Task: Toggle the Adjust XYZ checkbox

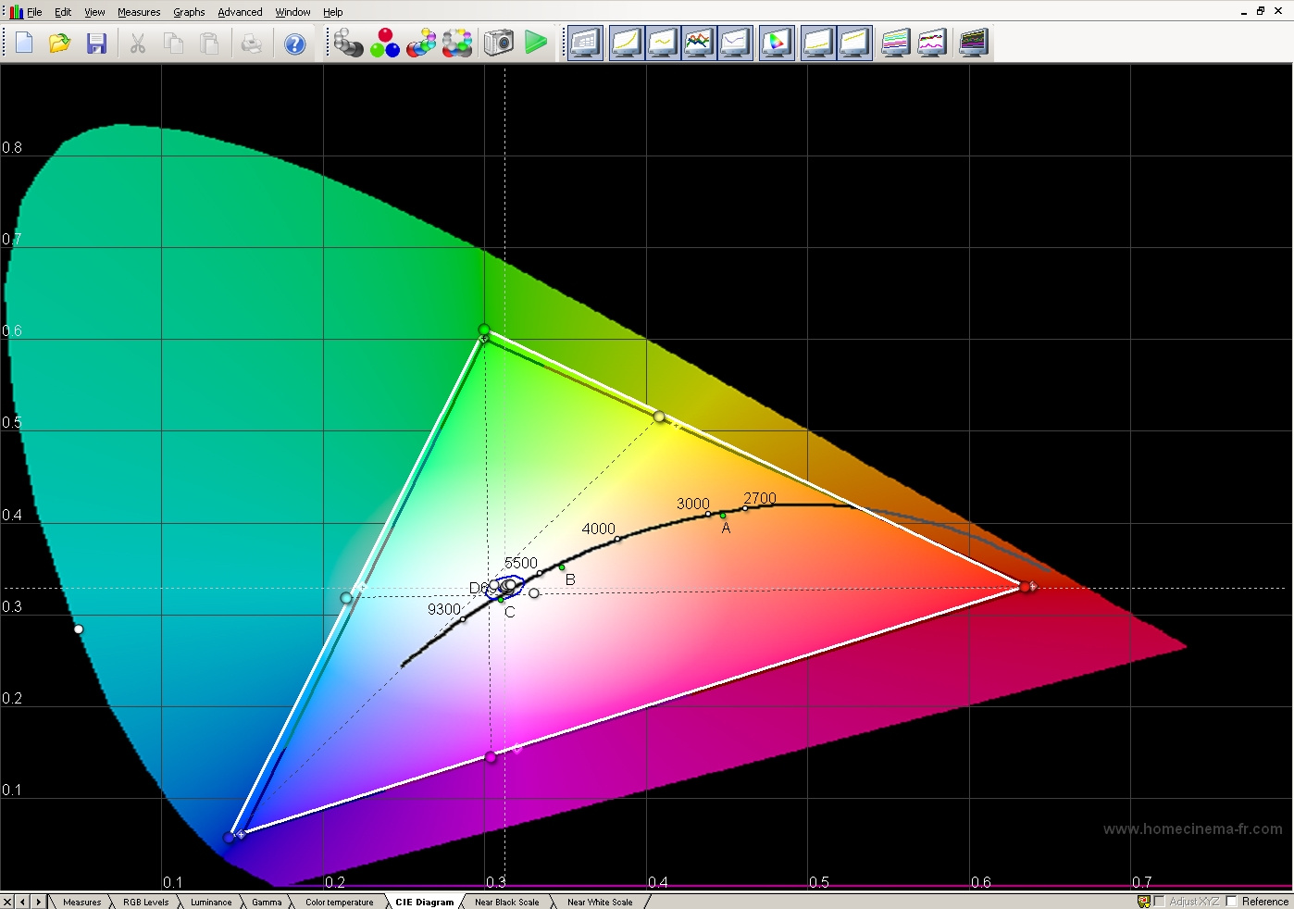Action: [1159, 902]
